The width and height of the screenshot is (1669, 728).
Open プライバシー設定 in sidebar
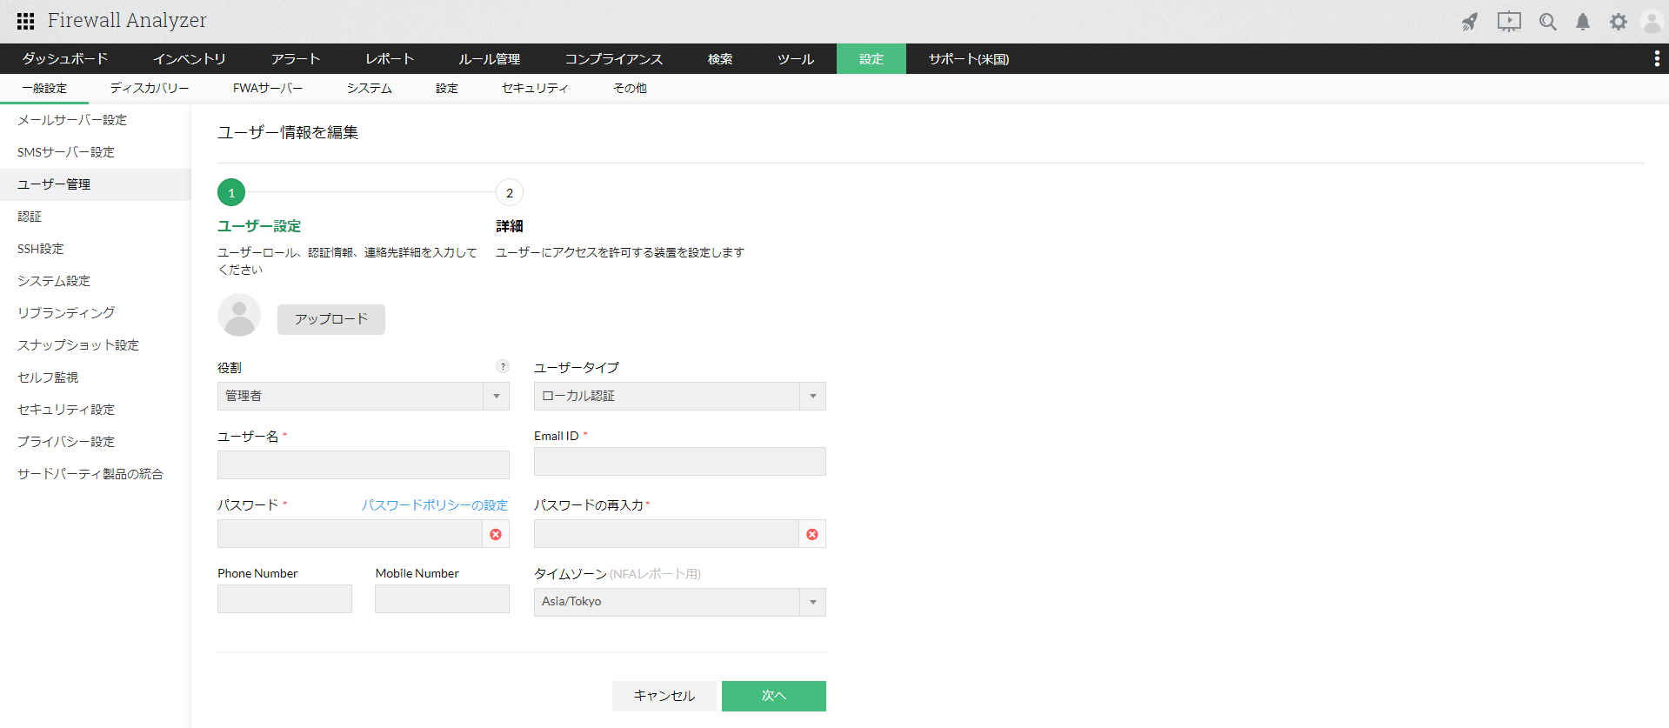[x=96, y=442]
